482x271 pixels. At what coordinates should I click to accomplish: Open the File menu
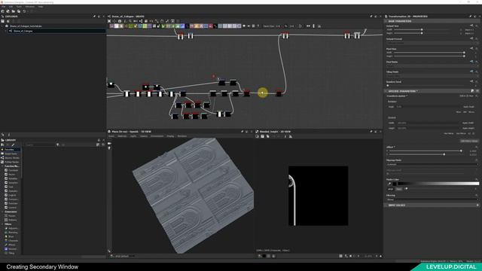pos(3,7)
